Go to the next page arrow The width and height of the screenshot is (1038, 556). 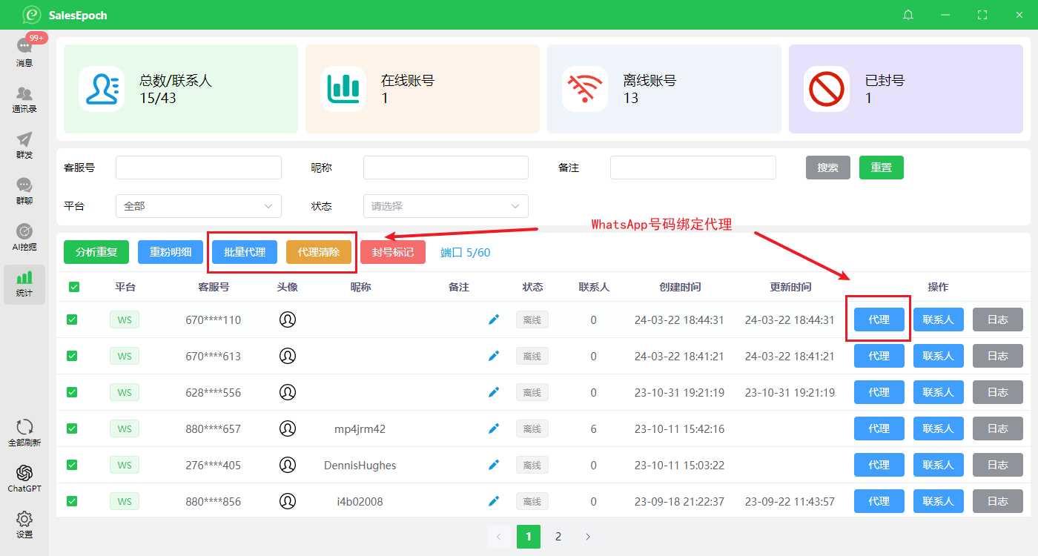click(588, 537)
